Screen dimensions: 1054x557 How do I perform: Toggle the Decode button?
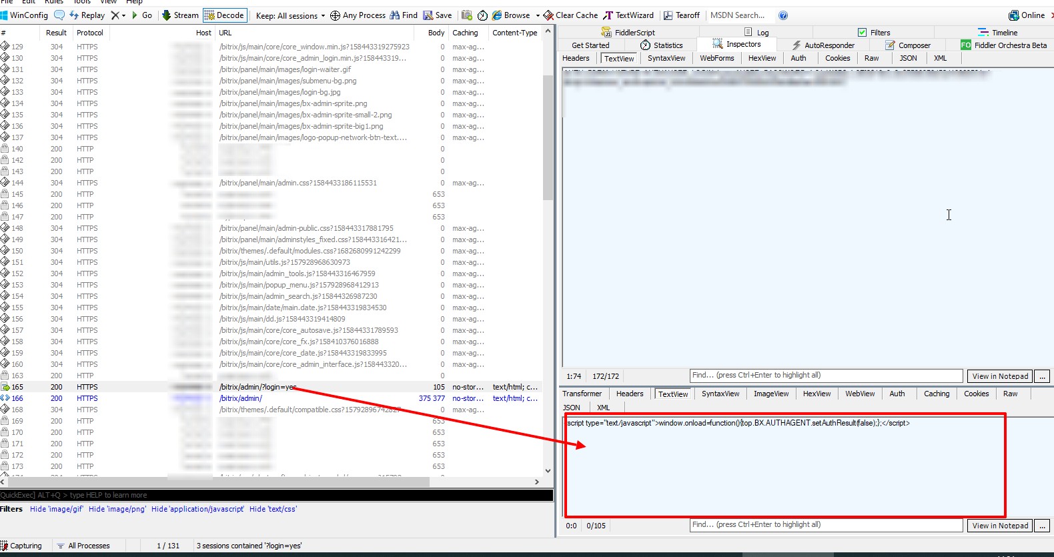[224, 15]
